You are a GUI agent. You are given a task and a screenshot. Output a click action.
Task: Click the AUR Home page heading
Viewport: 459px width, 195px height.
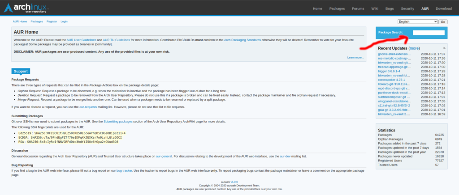pos(26,32)
